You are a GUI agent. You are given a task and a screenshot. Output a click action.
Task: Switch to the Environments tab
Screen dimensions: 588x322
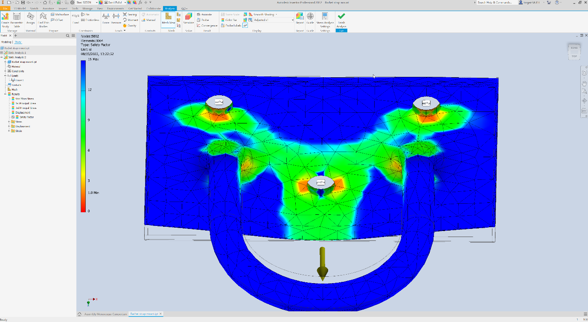(115, 8)
